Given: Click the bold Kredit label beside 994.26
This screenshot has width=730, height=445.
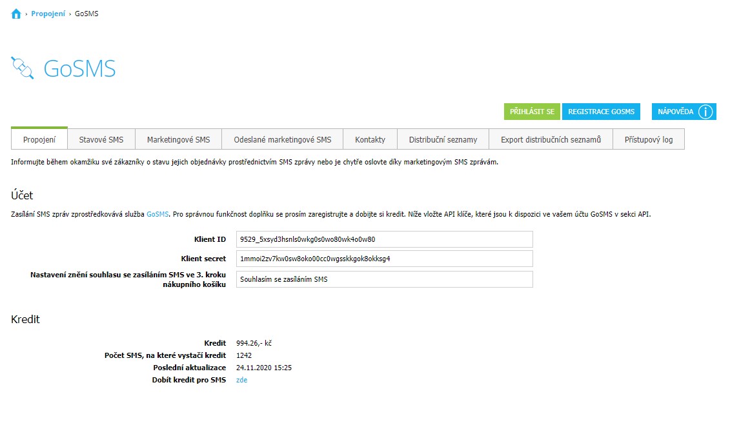Looking at the screenshot, I should [215, 343].
